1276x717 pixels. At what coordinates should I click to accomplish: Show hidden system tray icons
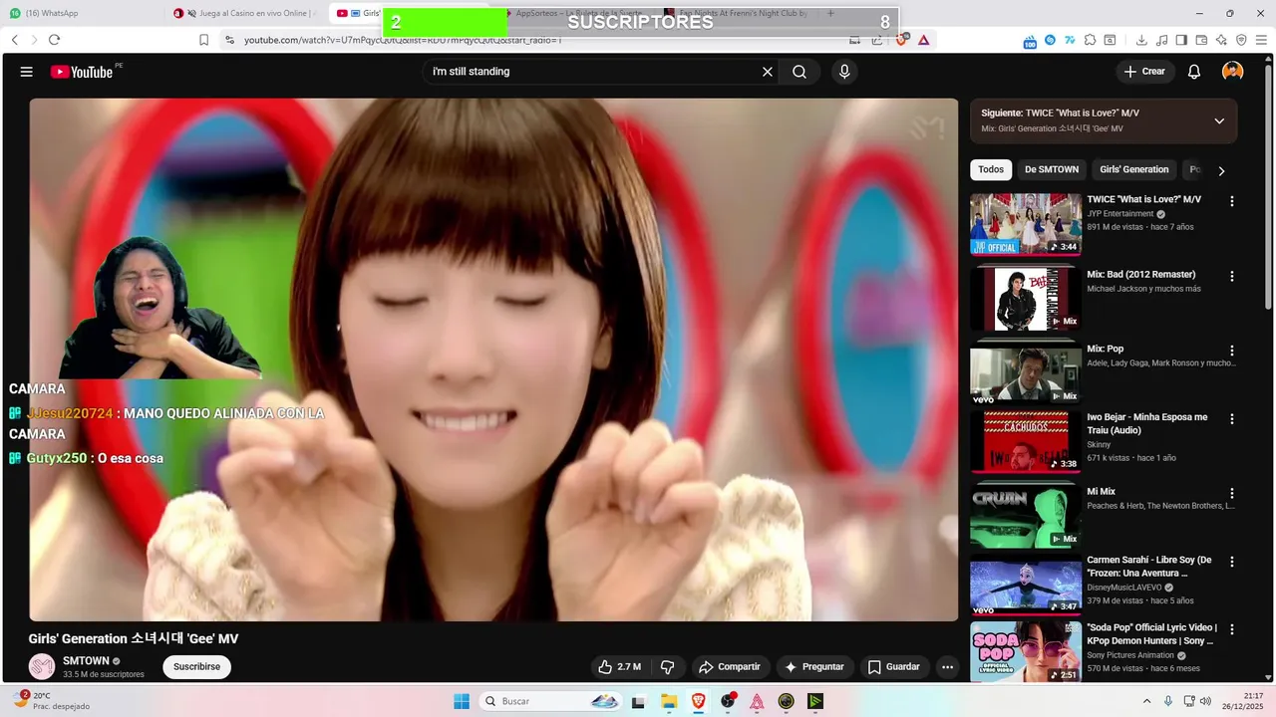pyautogui.click(x=1146, y=701)
